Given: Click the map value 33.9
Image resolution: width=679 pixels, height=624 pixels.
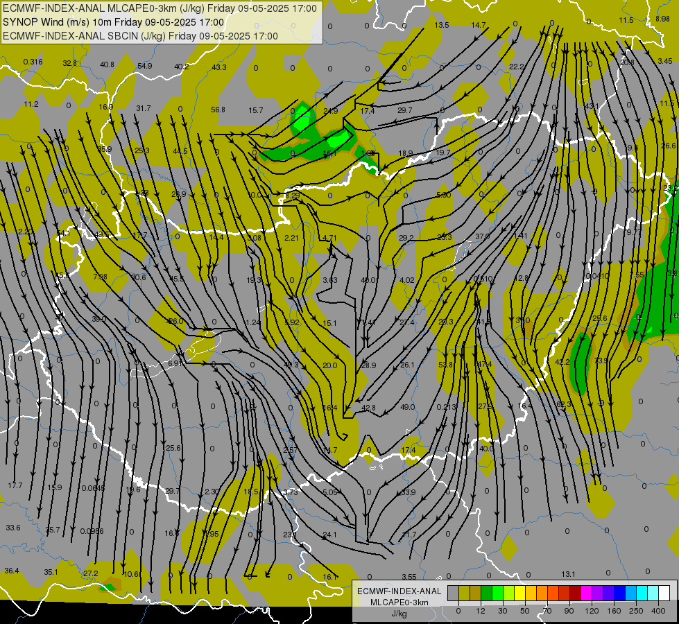Looking at the screenshot, I should pyautogui.click(x=409, y=492).
